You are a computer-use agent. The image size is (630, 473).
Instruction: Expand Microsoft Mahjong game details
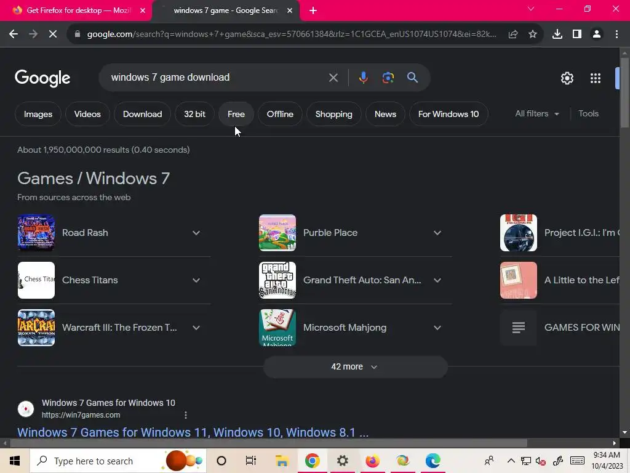click(x=437, y=328)
